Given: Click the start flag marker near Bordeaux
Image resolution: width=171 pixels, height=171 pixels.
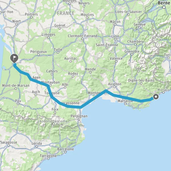Looking at the screenshot, I should point(14,58).
